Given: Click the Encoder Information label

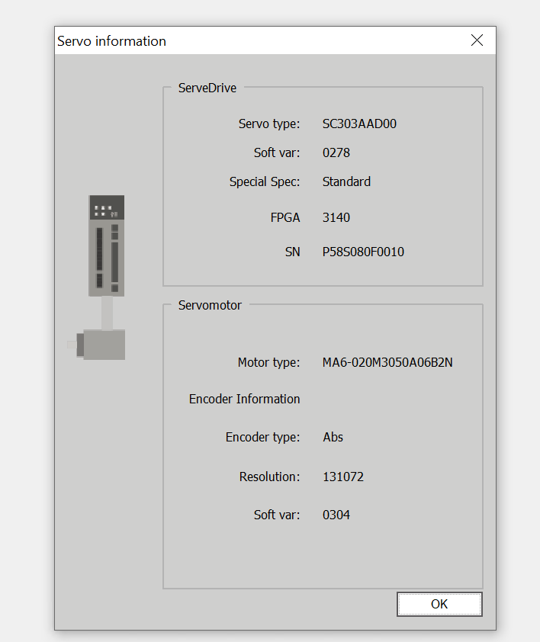Looking at the screenshot, I should (244, 399).
